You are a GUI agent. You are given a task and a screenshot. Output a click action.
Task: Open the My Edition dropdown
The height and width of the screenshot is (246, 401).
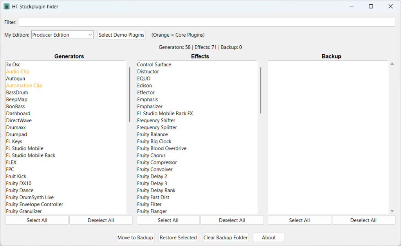(62, 35)
